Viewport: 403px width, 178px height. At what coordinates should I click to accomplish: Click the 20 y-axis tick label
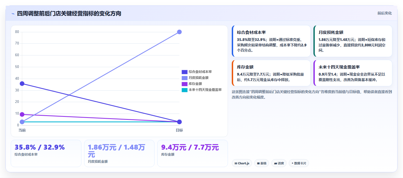pyautogui.click(x=17, y=102)
